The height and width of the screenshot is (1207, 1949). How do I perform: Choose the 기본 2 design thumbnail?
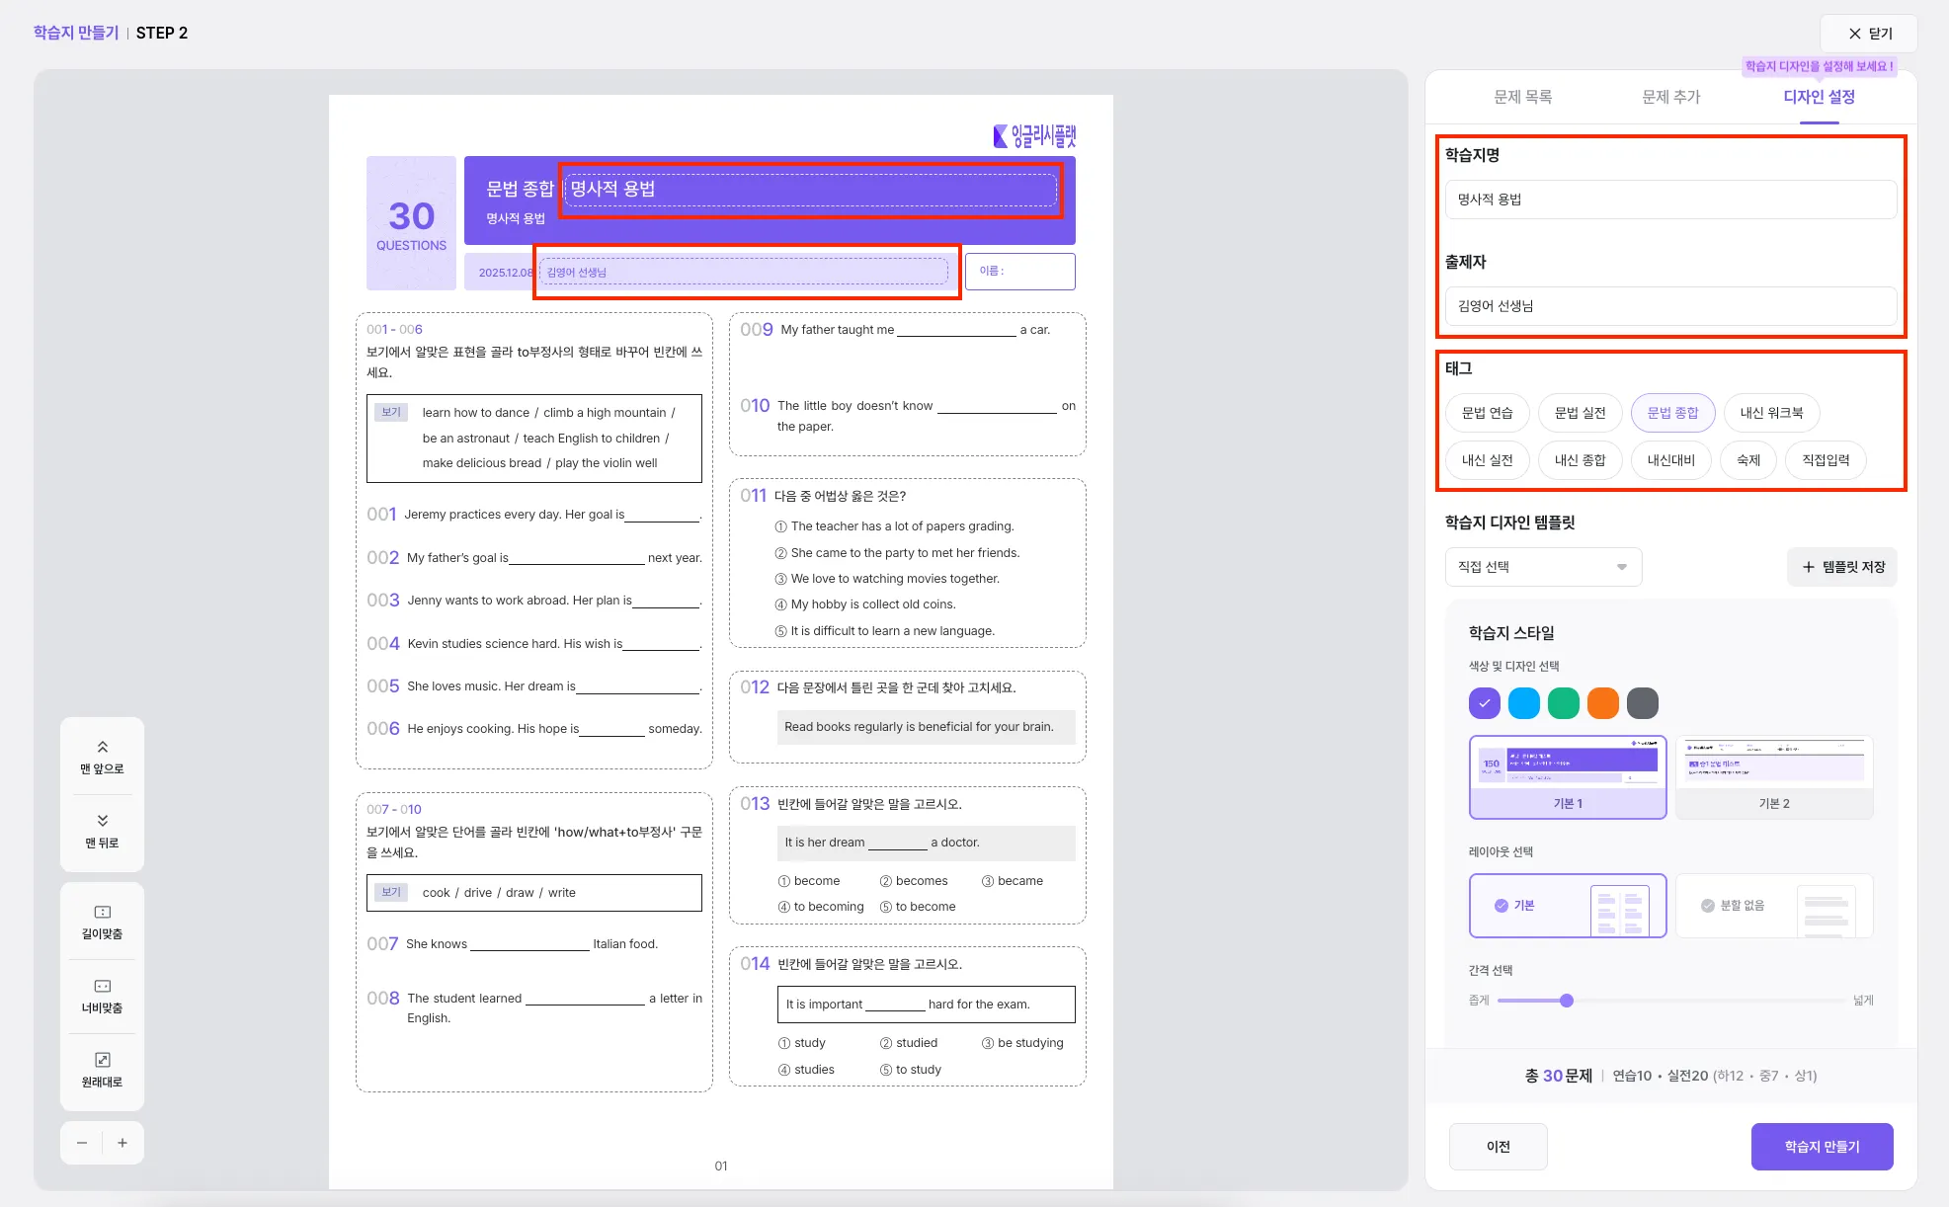pos(1773,777)
